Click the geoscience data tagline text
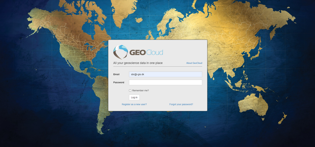 [138, 63]
